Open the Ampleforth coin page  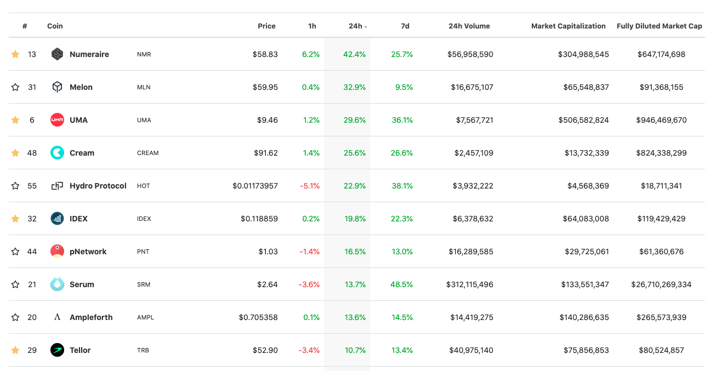click(91, 317)
